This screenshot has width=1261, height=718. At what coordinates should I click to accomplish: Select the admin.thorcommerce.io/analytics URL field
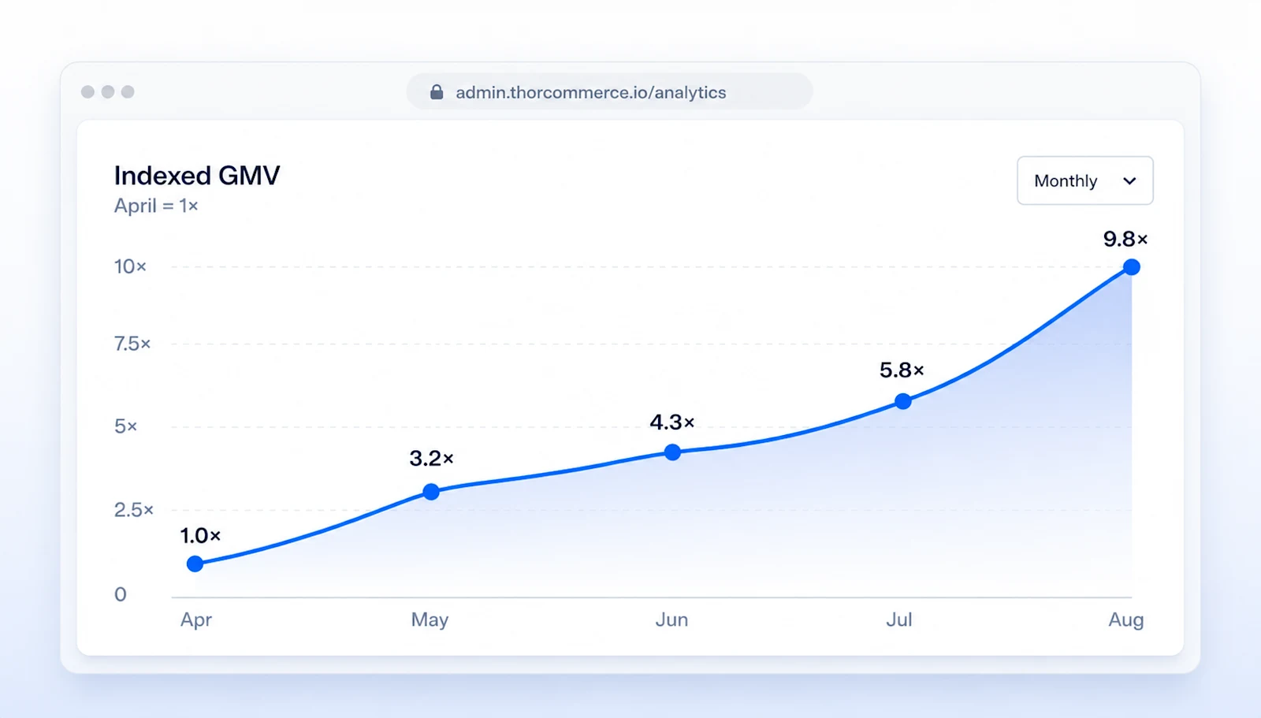pyautogui.click(x=609, y=92)
